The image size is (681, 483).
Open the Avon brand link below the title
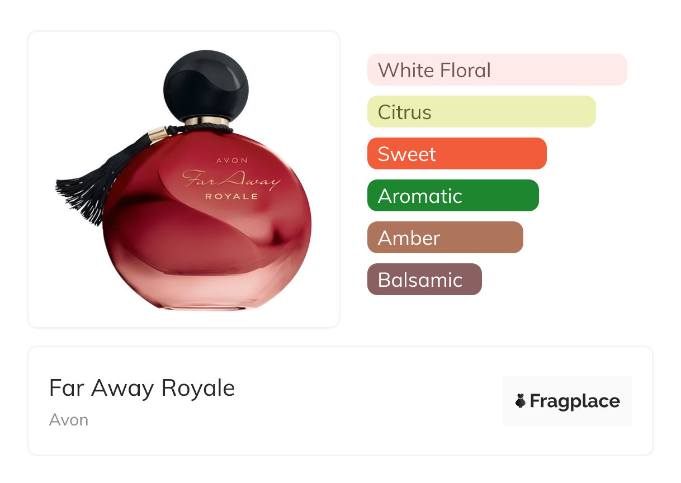[x=69, y=420]
